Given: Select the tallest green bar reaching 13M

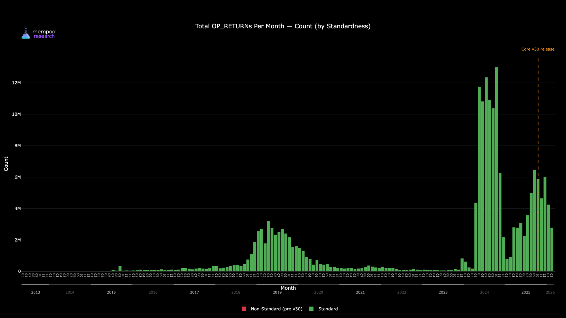Looking at the screenshot, I should (496, 170).
